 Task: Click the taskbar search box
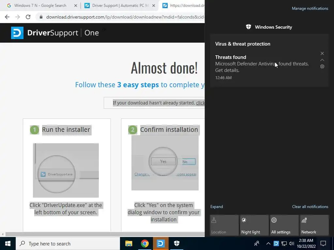coord(68,243)
